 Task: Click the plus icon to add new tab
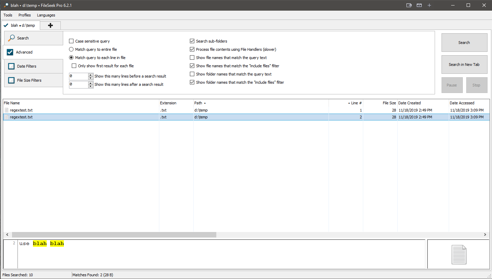(50, 25)
